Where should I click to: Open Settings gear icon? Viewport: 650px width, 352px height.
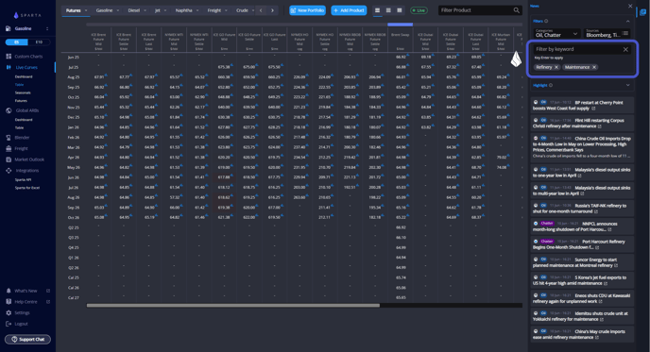(x=9, y=312)
